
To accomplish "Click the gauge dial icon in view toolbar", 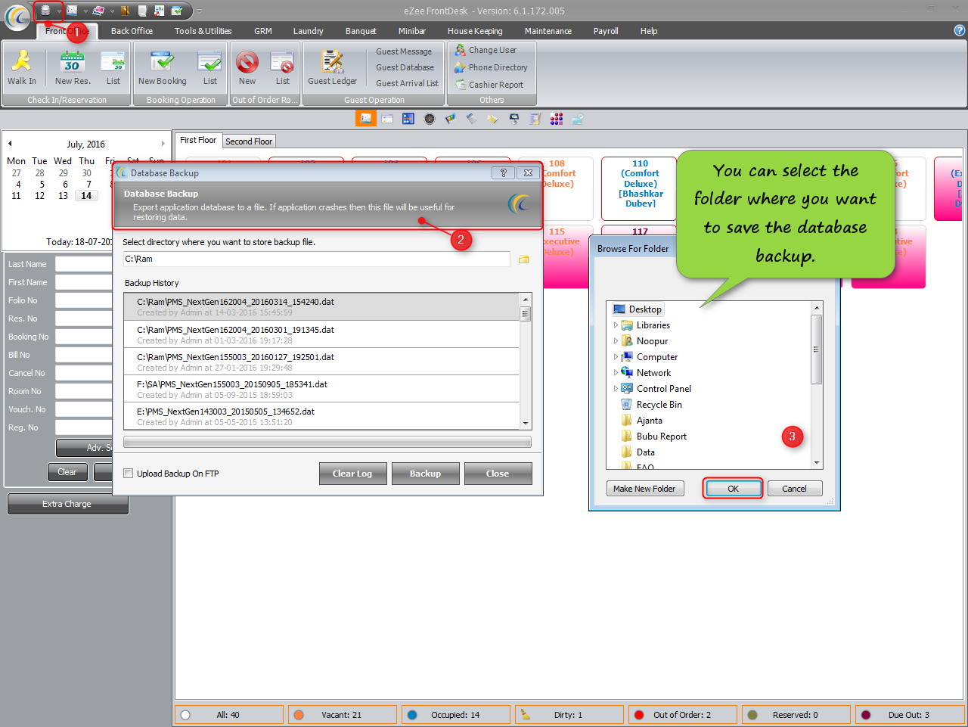I will pos(430,119).
